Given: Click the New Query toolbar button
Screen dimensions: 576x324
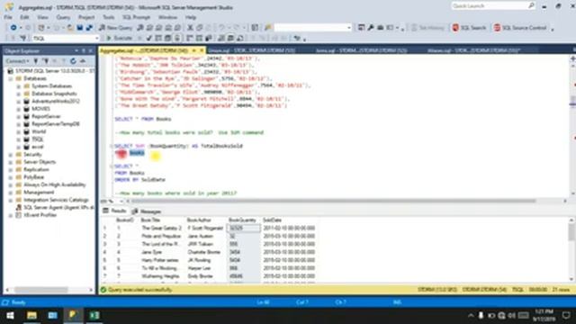Looking at the screenshot, I should click(116, 28).
